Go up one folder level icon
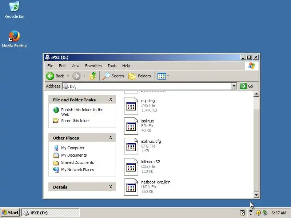 pos(93,76)
